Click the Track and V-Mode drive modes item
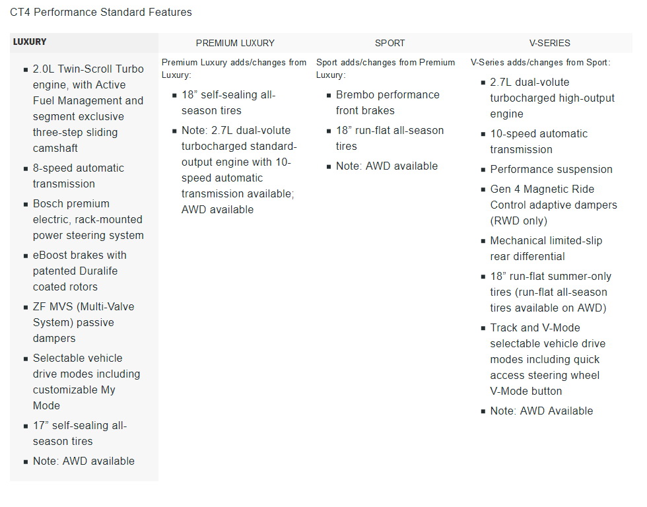The width and height of the screenshot is (647, 507). coord(547,359)
